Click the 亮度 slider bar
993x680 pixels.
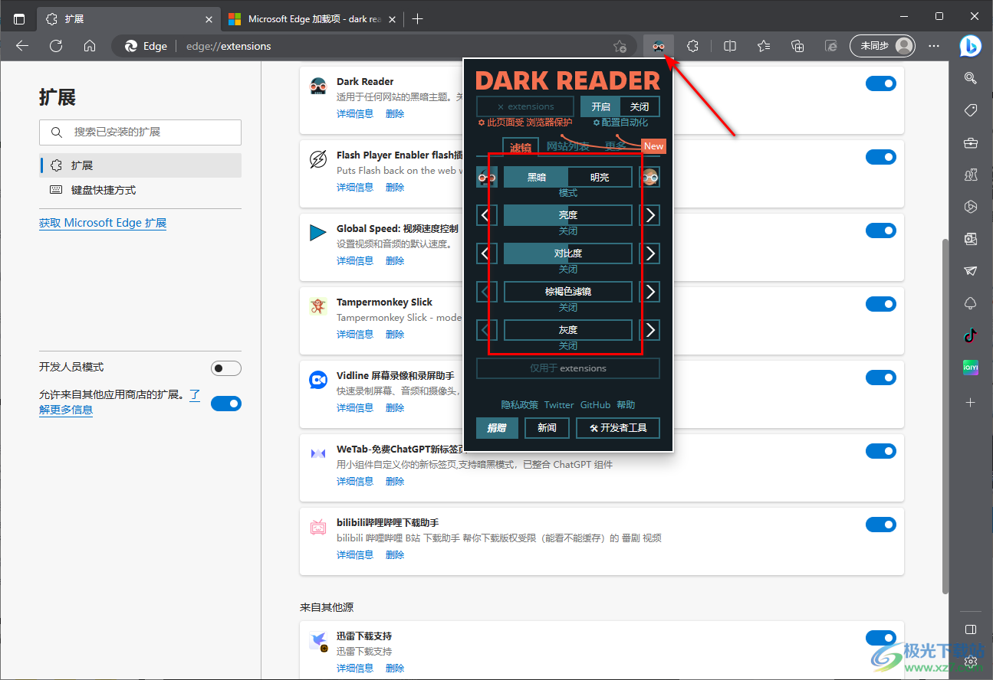click(x=568, y=215)
